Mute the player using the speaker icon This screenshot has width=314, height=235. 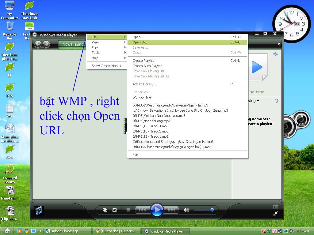[186, 210]
